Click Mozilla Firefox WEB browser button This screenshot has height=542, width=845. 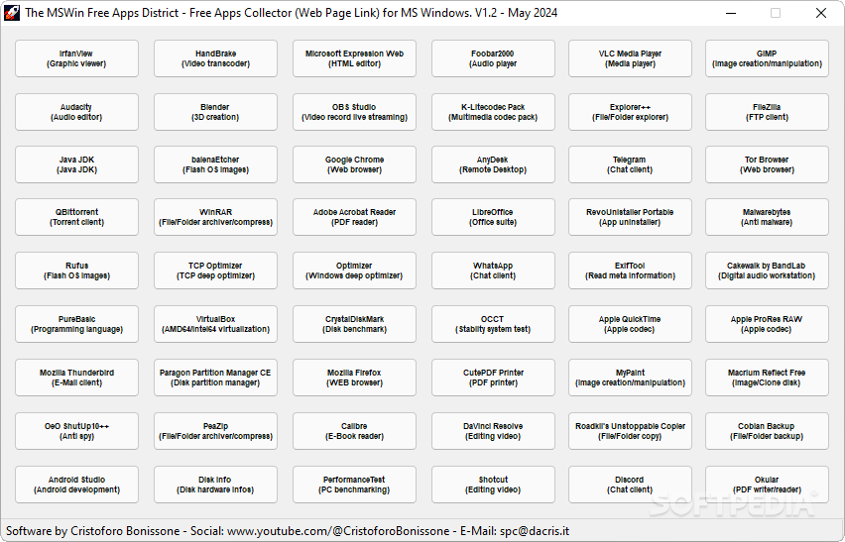click(x=355, y=378)
